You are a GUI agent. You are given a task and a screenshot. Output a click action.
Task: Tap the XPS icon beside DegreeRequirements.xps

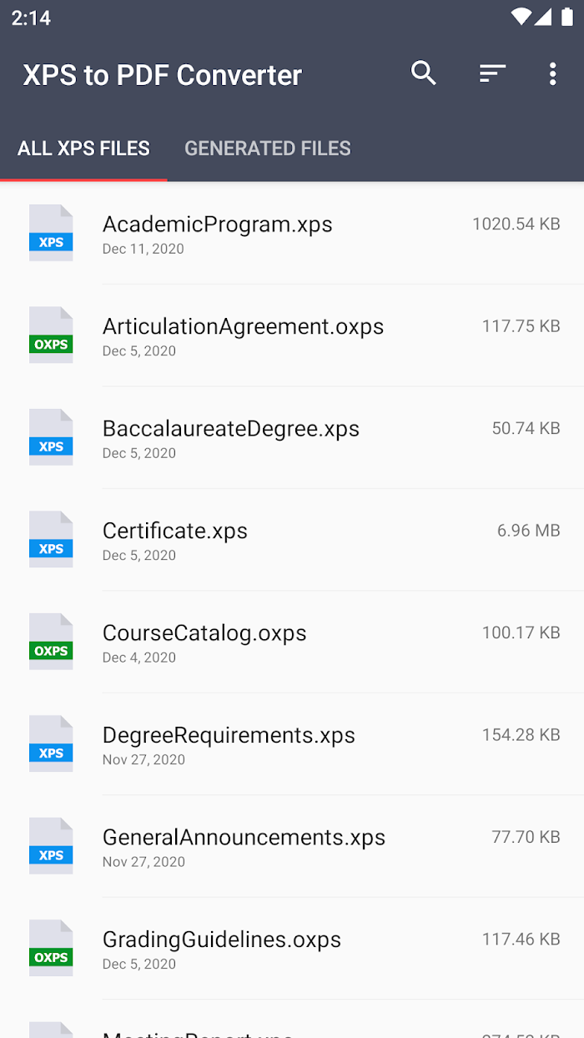click(x=51, y=744)
